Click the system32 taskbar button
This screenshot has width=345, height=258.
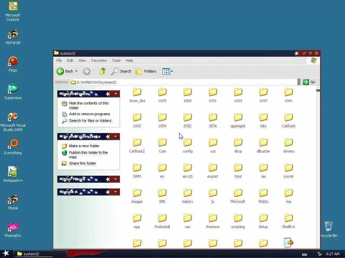tap(40, 254)
